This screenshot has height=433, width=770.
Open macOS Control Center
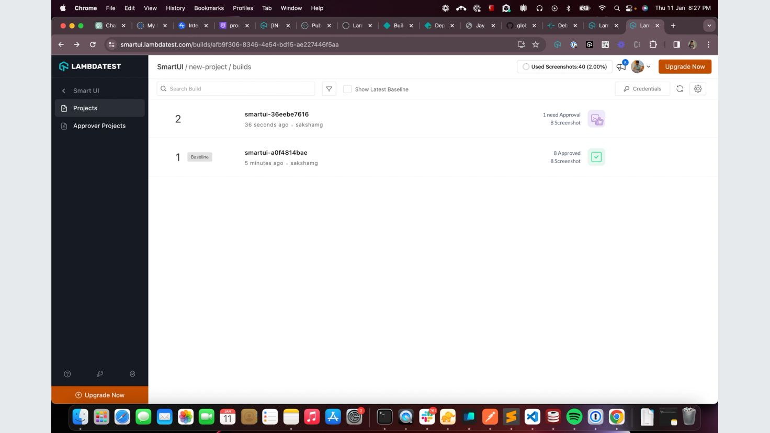point(630,8)
